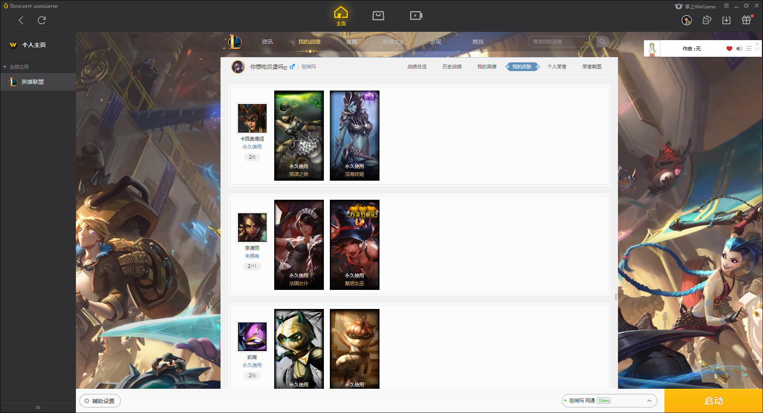Select 我的皮肤 sub-tab

pyautogui.click(x=522, y=67)
